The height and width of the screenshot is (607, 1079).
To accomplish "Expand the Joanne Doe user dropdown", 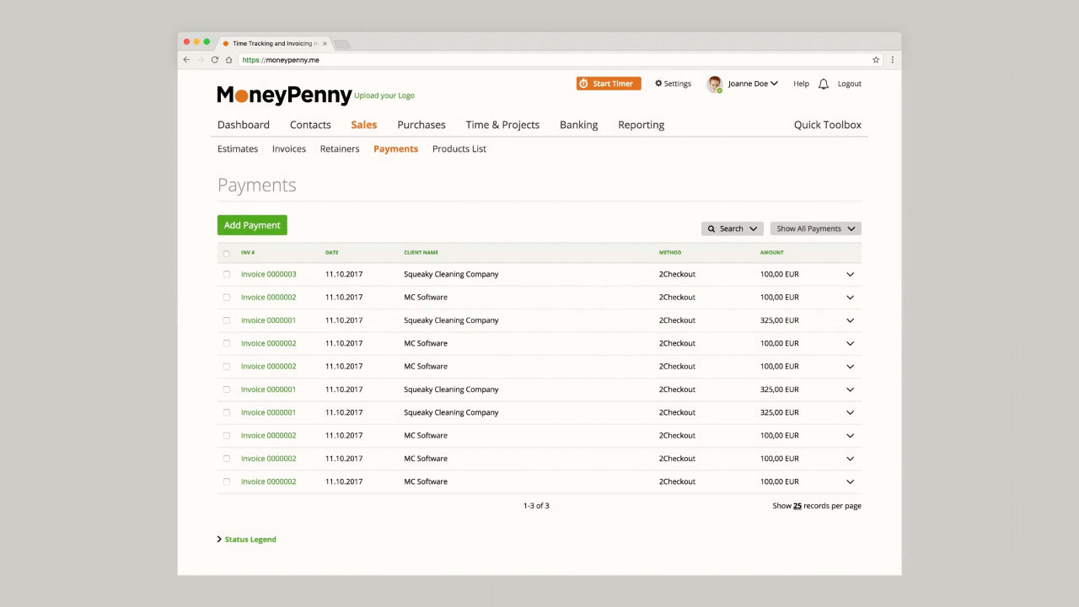I will [x=753, y=83].
